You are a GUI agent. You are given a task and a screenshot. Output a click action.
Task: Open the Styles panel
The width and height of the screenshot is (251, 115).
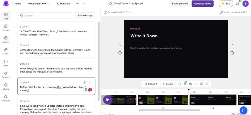click(6, 86)
